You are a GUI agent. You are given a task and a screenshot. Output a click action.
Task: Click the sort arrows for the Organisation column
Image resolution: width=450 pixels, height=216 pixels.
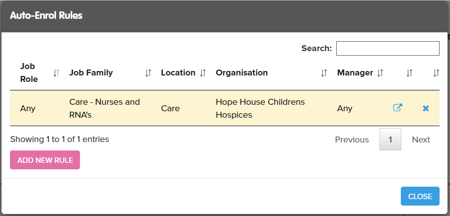tap(324, 73)
